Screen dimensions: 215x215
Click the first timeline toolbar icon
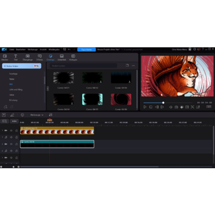(4, 115)
